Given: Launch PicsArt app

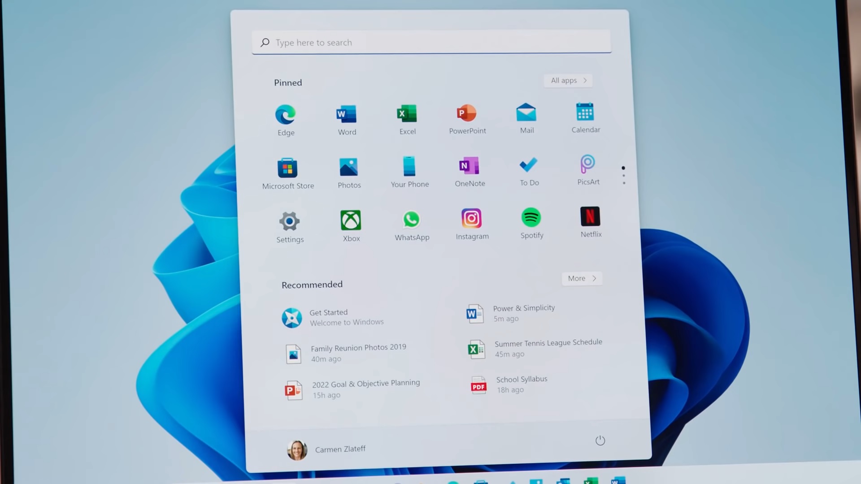Looking at the screenshot, I should [x=588, y=169].
